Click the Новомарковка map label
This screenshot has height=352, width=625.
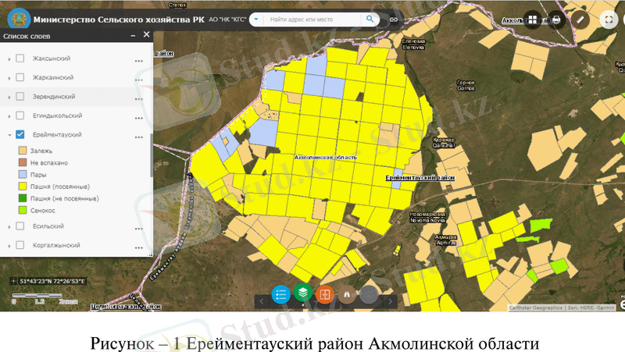click(x=427, y=217)
